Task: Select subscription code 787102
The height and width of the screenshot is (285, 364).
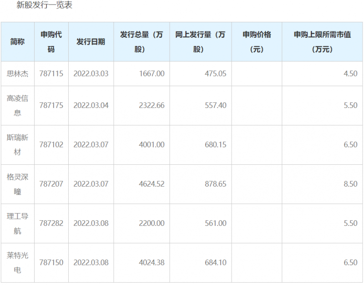Action: click(51, 145)
